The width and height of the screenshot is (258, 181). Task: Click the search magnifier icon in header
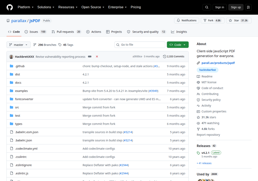tap(207, 7)
